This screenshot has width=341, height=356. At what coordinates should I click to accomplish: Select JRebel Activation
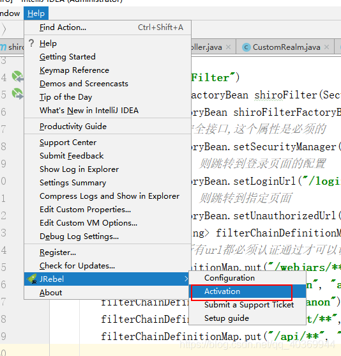[x=247, y=291]
